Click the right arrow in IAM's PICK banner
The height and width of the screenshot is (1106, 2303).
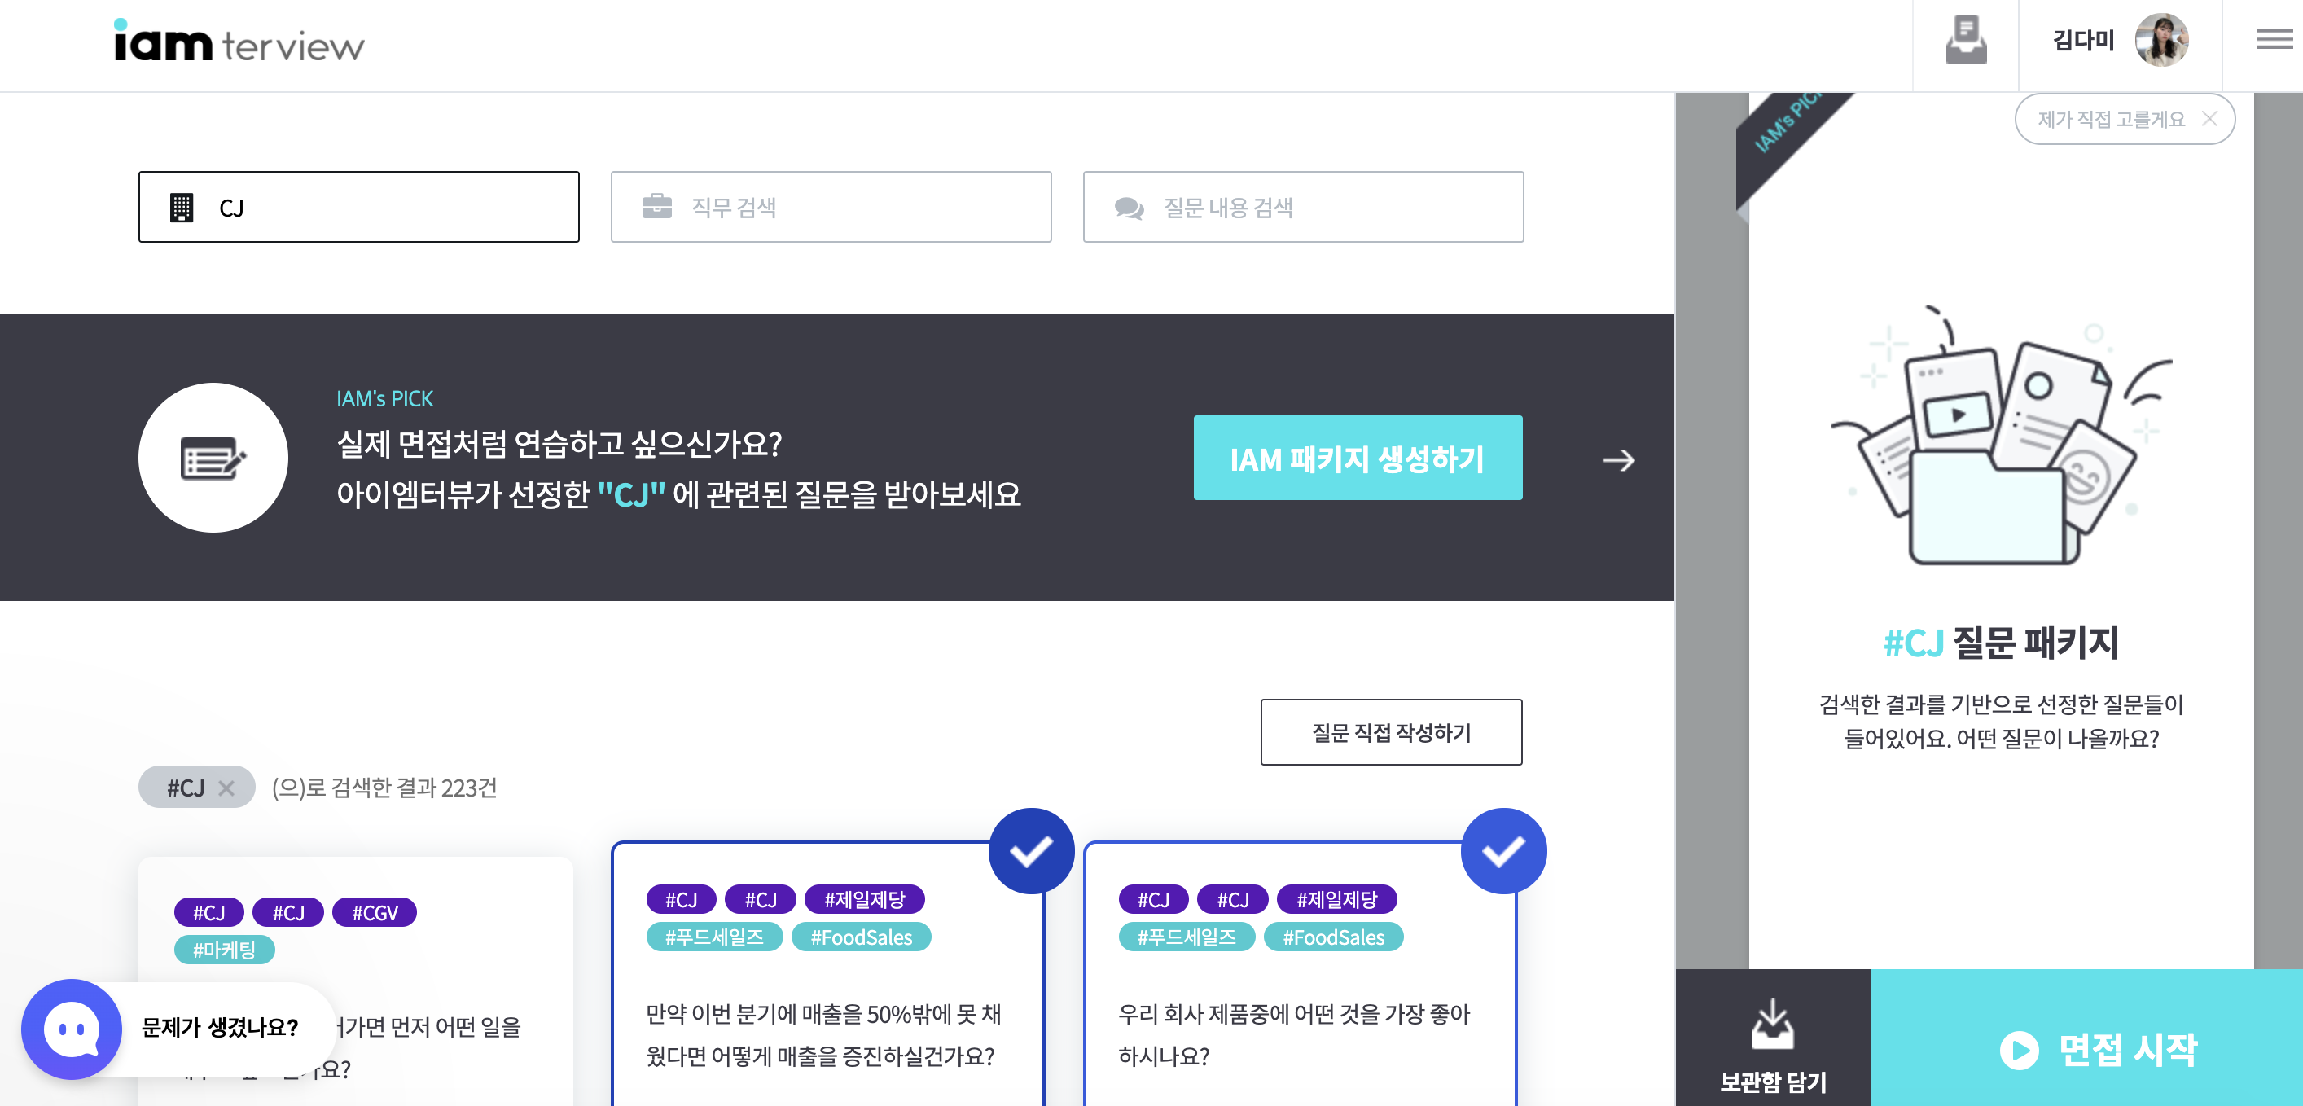tap(1617, 460)
